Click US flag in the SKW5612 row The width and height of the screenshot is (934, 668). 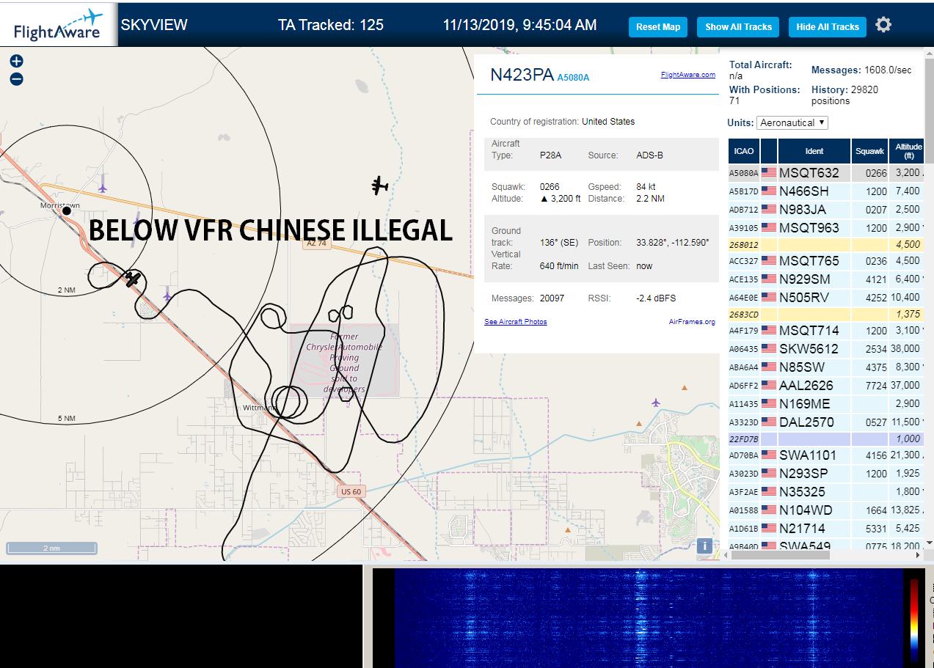point(769,349)
